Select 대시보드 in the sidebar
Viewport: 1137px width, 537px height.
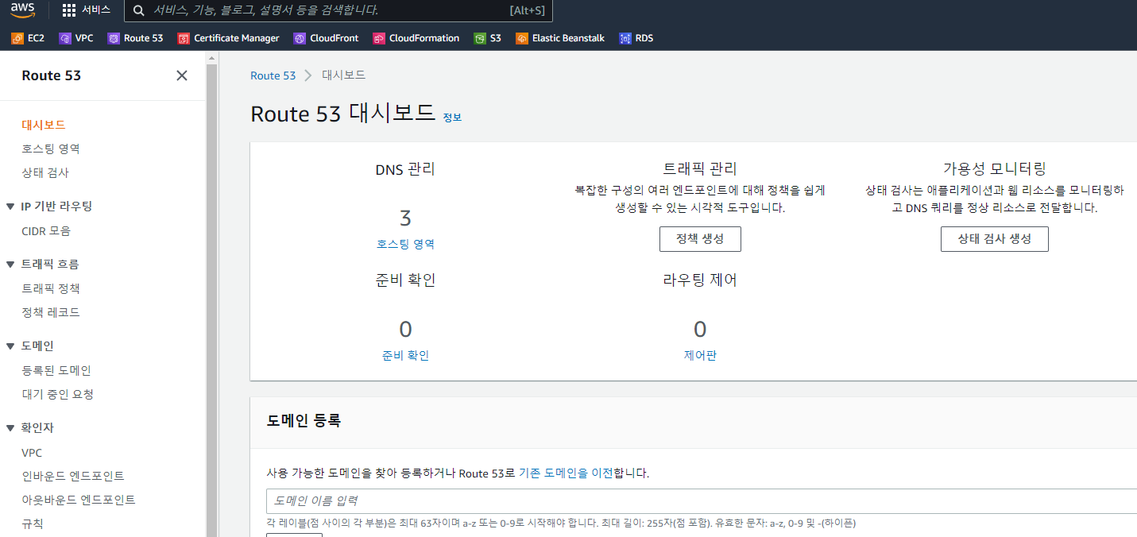44,125
